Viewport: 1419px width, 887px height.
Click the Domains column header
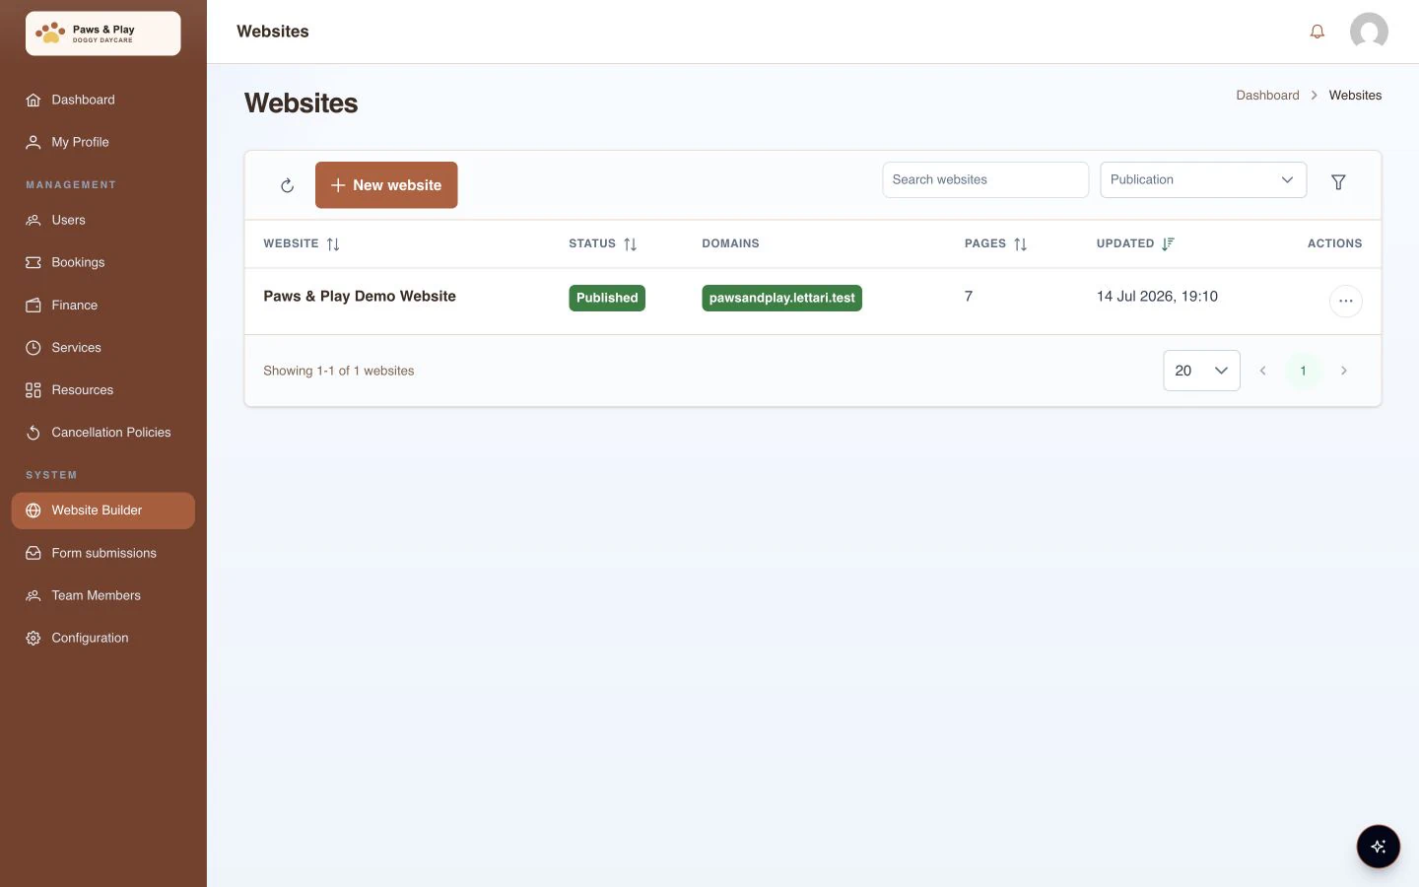pyautogui.click(x=730, y=243)
